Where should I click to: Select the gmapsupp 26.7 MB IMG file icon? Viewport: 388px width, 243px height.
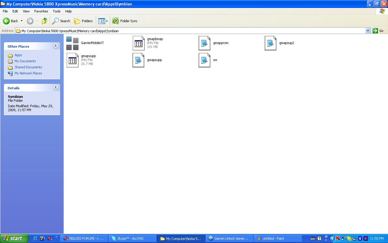[72, 60]
